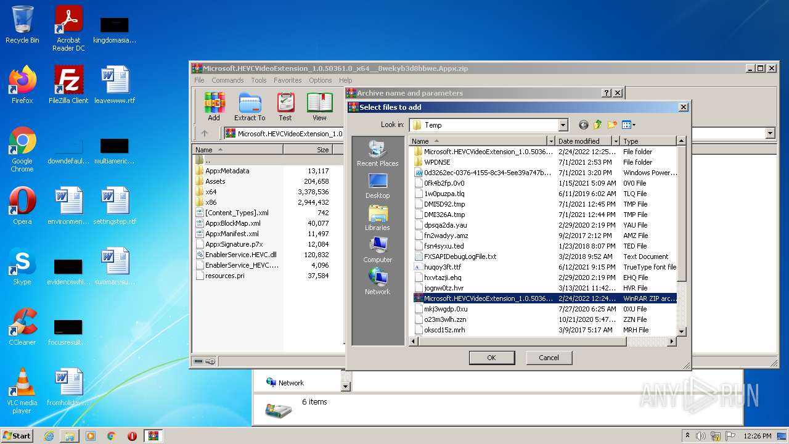
Task: Open CCleaner desktop icon
Action: coord(22,327)
